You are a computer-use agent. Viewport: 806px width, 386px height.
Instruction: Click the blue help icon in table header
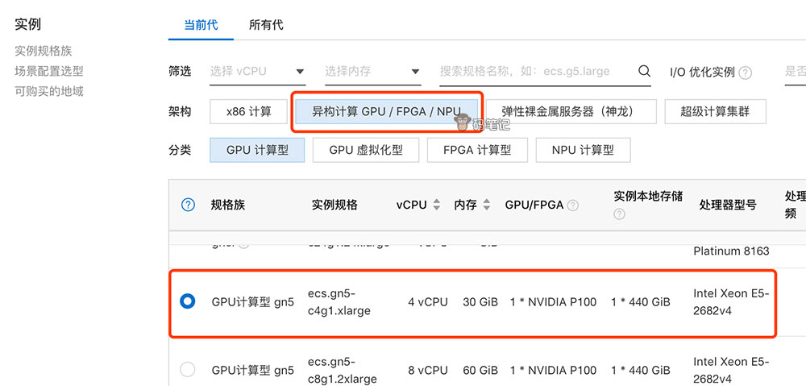(188, 205)
